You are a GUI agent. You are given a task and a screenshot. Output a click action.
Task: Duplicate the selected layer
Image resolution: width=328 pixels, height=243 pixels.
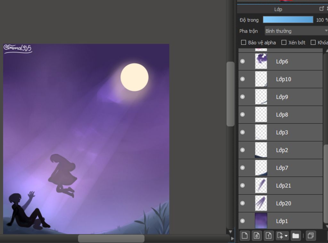[x=310, y=236]
